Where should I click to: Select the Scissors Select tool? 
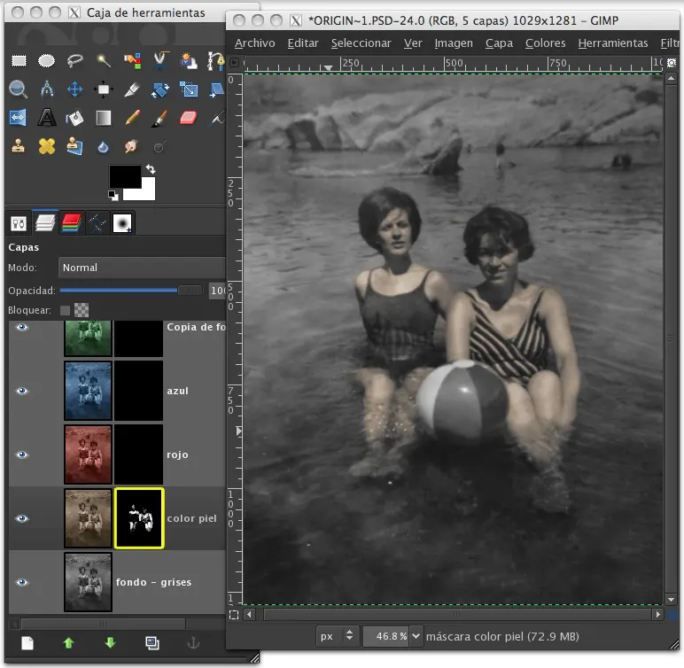coord(160,60)
